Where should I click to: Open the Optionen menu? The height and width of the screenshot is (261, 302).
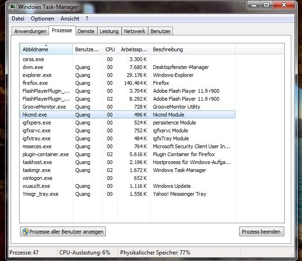42,19
